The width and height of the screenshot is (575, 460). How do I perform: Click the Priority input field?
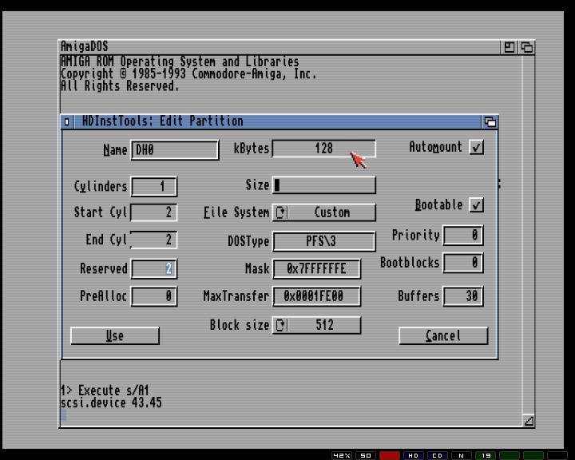tap(463, 235)
